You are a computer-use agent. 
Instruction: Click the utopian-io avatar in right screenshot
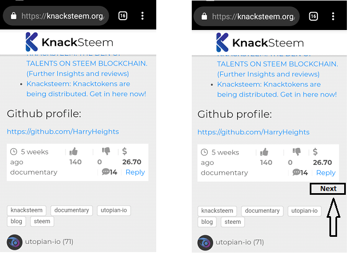[205, 243]
